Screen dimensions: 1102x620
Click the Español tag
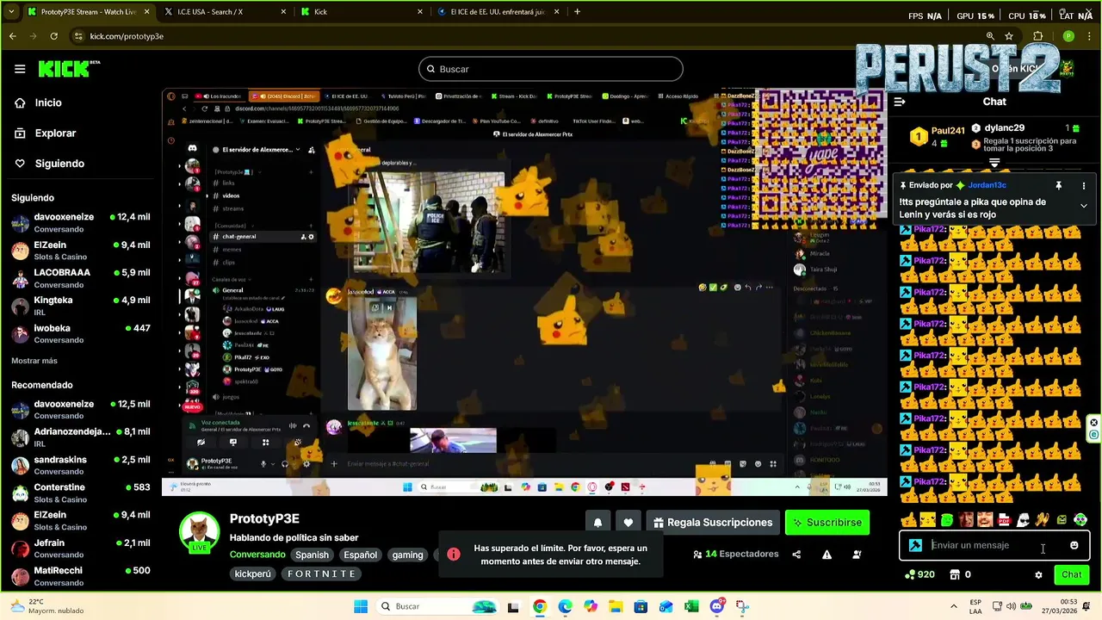pyautogui.click(x=361, y=555)
